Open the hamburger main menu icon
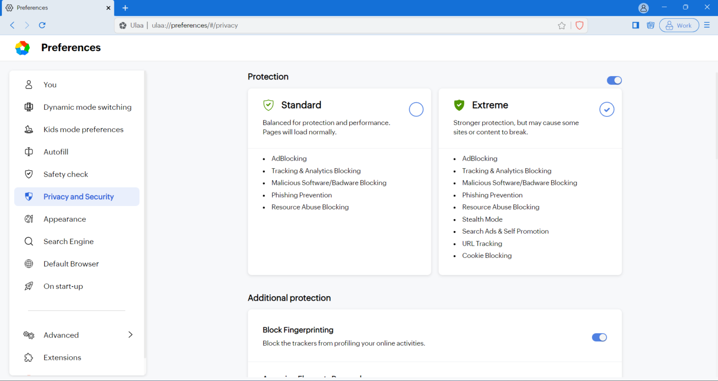718x381 pixels. click(x=707, y=25)
